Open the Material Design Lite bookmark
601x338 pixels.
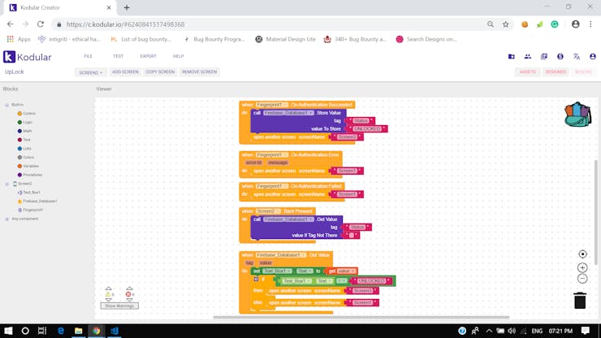point(286,39)
